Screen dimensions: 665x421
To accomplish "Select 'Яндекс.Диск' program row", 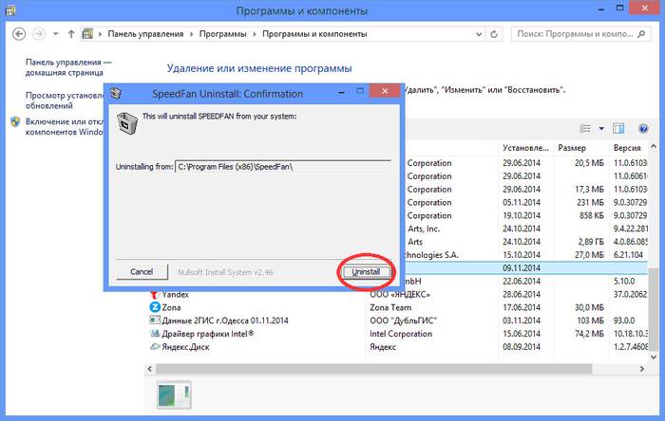I will pyautogui.click(x=396, y=346).
